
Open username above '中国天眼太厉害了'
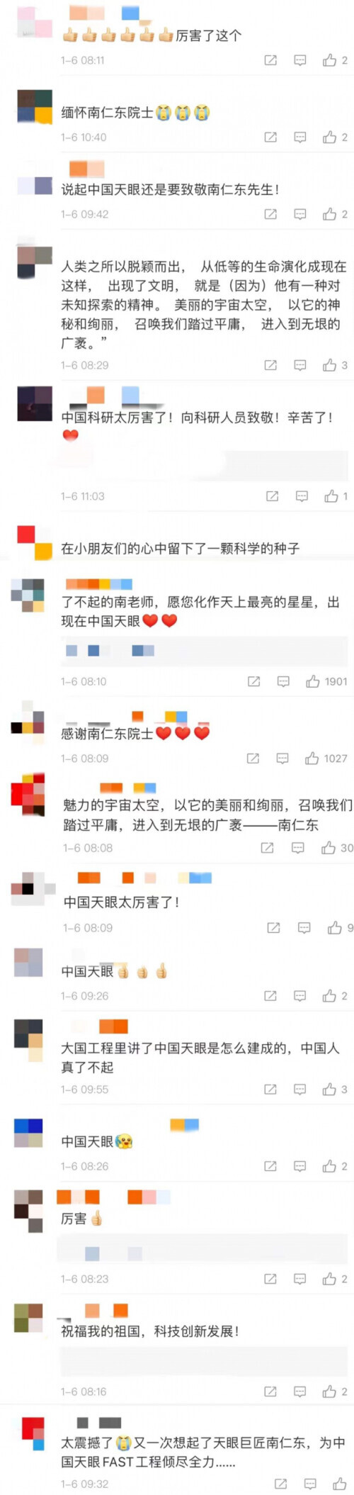tap(144, 878)
